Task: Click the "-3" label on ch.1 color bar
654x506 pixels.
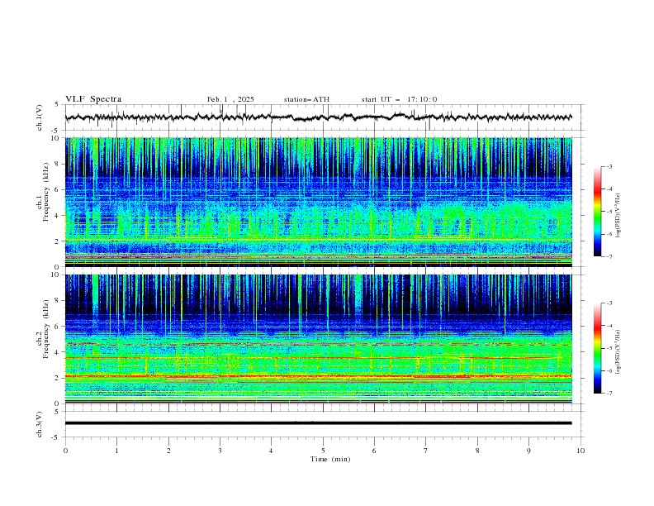Action: tap(609, 166)
